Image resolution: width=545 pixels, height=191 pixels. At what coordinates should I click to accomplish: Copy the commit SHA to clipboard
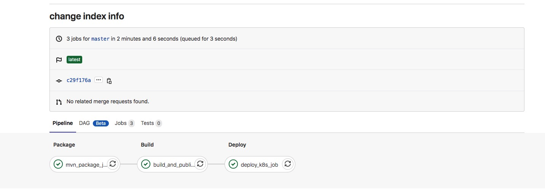109,81
